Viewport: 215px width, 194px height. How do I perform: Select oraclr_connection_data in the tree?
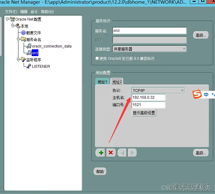click(52, 46)
